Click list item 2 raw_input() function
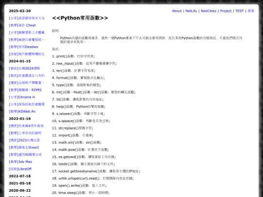263x197 pixels. 84,64
